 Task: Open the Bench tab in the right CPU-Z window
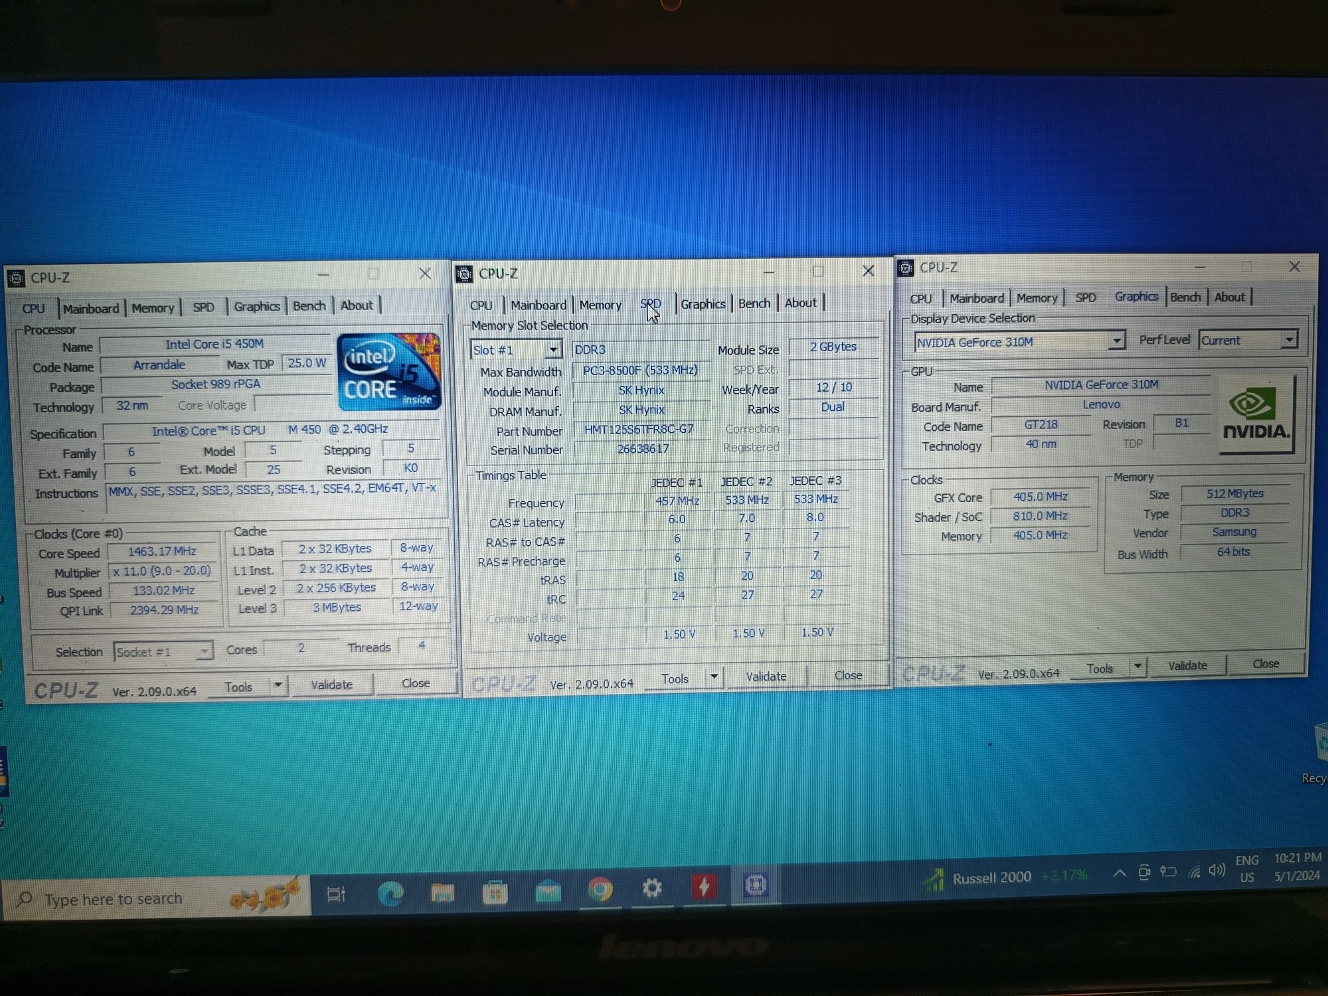(1185, 297)
